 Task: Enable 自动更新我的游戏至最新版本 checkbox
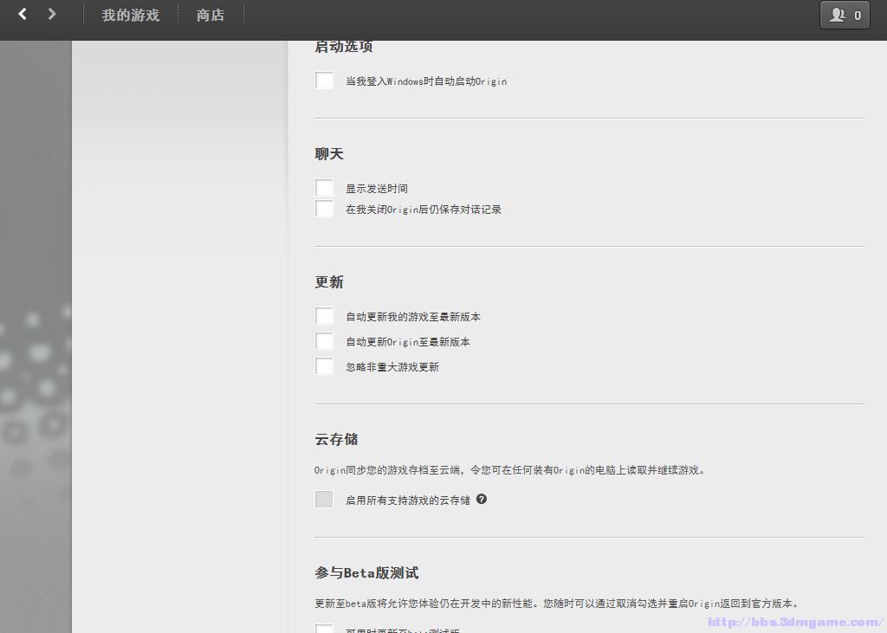coord(324,316)
